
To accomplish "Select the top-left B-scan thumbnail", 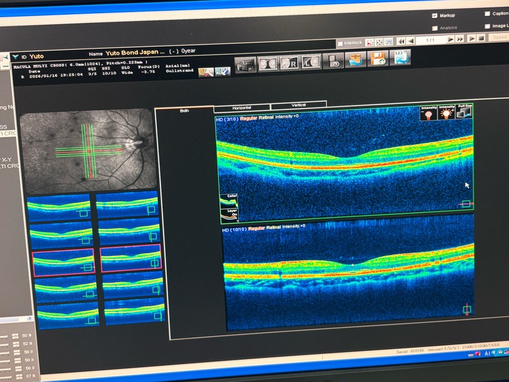I will point(59,206).
